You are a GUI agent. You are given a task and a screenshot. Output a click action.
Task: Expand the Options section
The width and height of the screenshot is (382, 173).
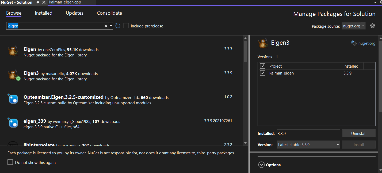(261, 164)
